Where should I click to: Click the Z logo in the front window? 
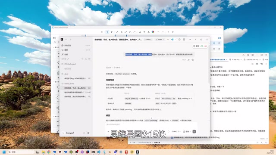[62, 39]
